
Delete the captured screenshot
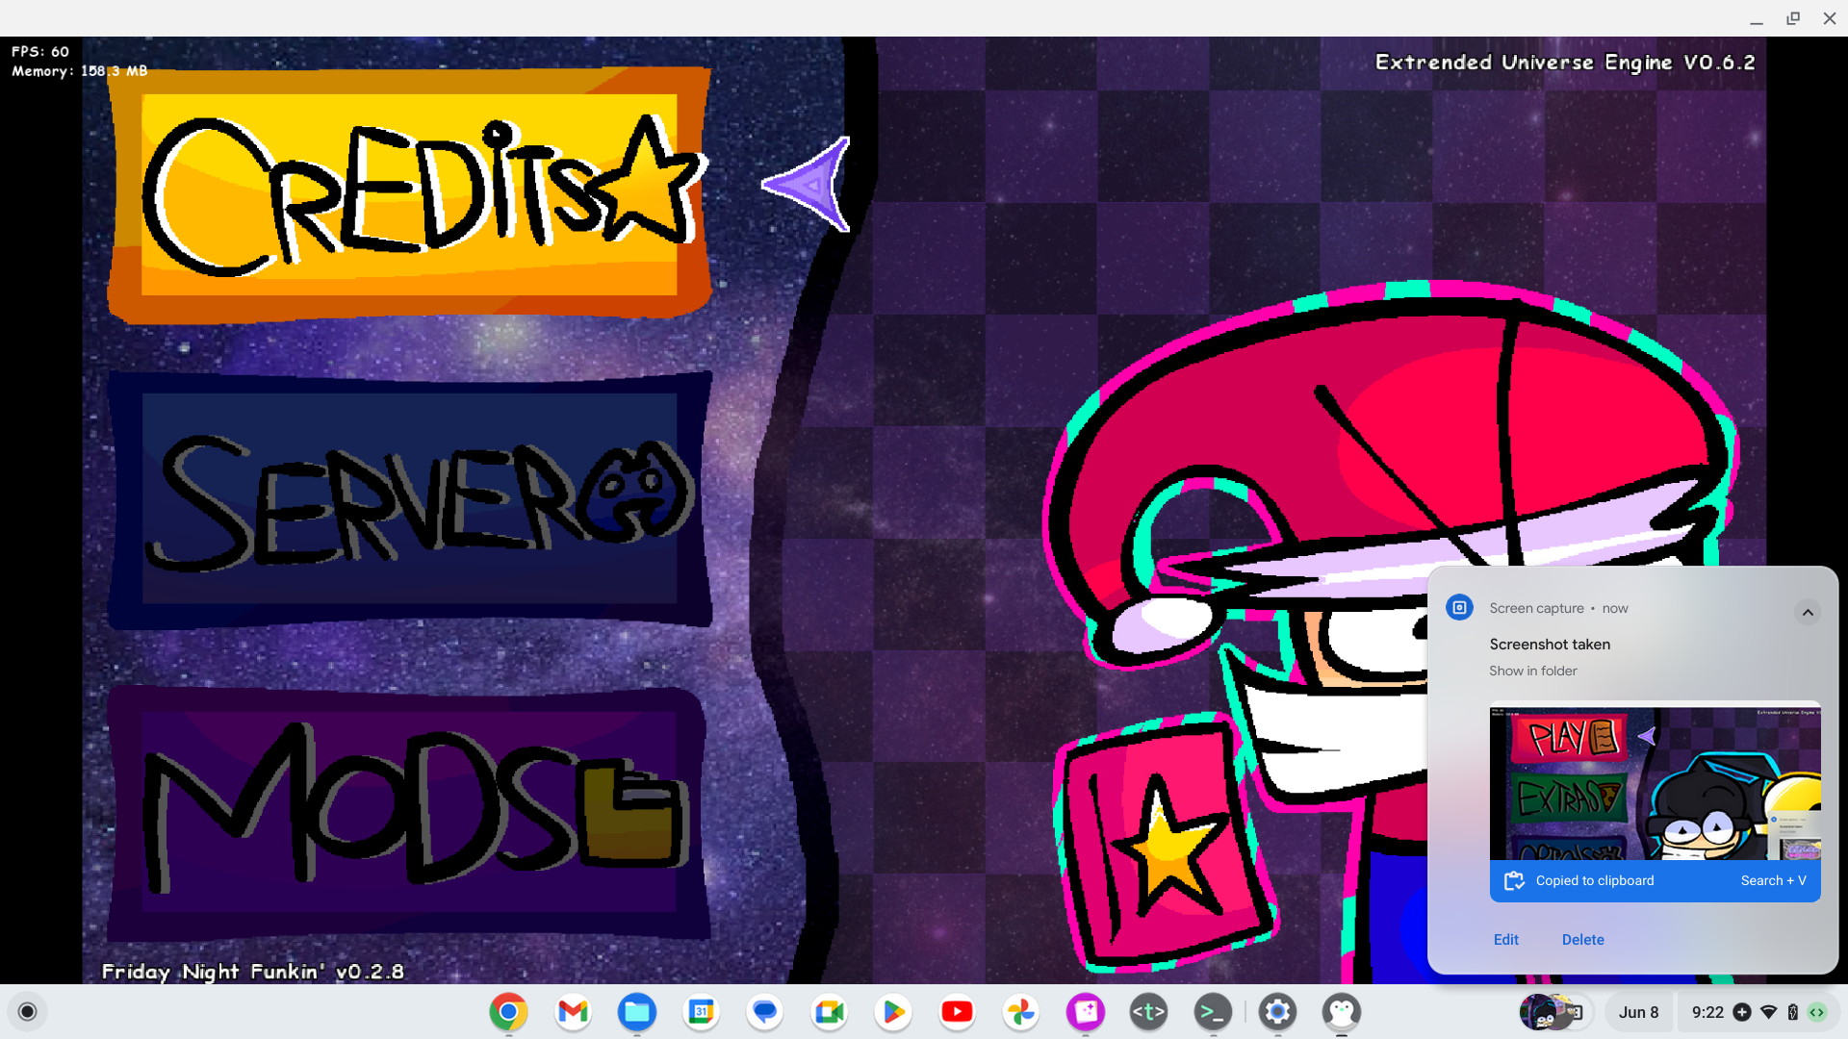coord(1582,939)
